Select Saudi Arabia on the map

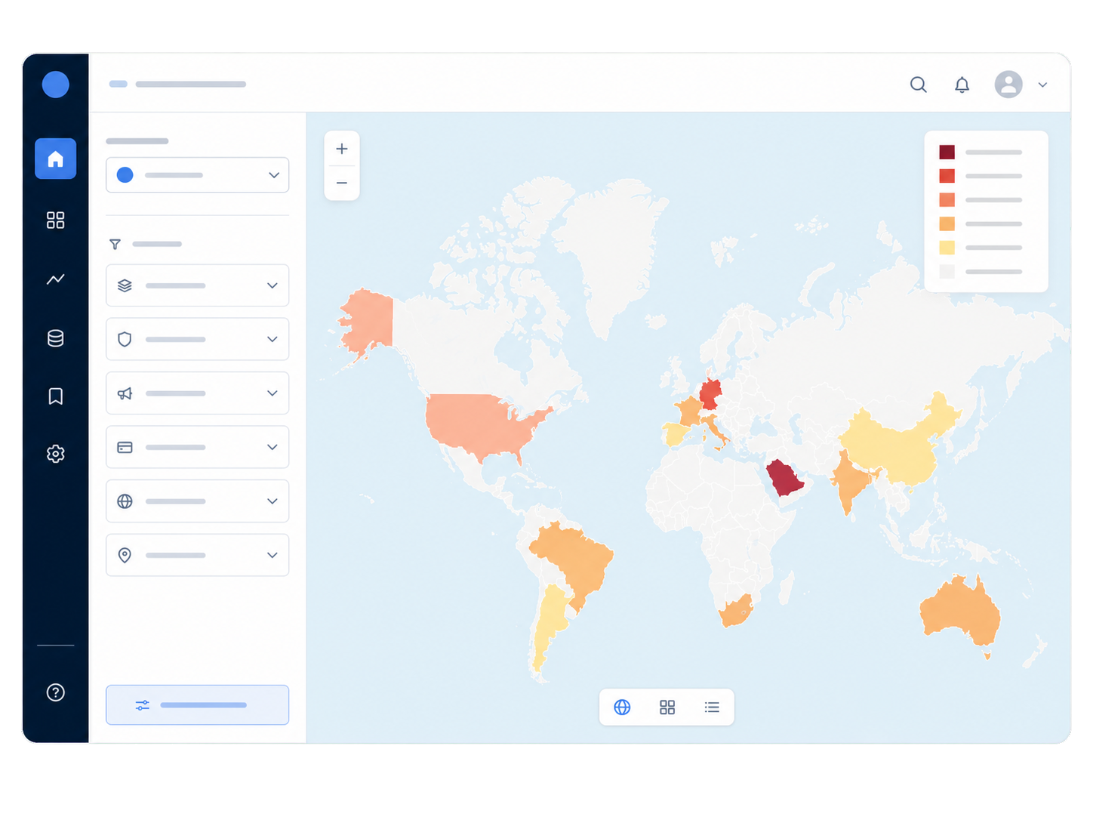pos(784,478)
